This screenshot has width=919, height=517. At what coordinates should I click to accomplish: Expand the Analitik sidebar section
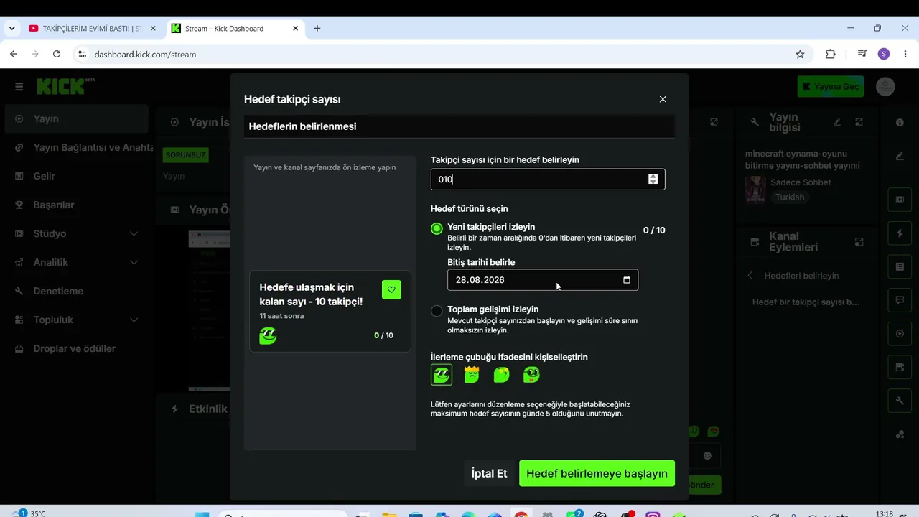(77, 262)
